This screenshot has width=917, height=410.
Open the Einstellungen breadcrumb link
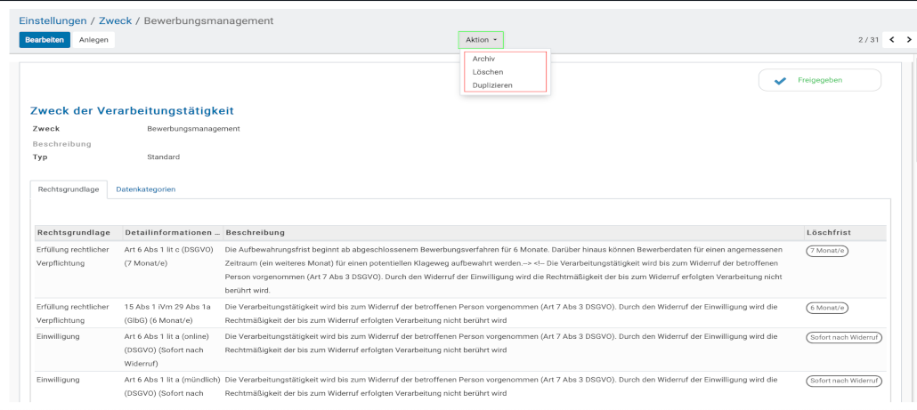(53, 20)
